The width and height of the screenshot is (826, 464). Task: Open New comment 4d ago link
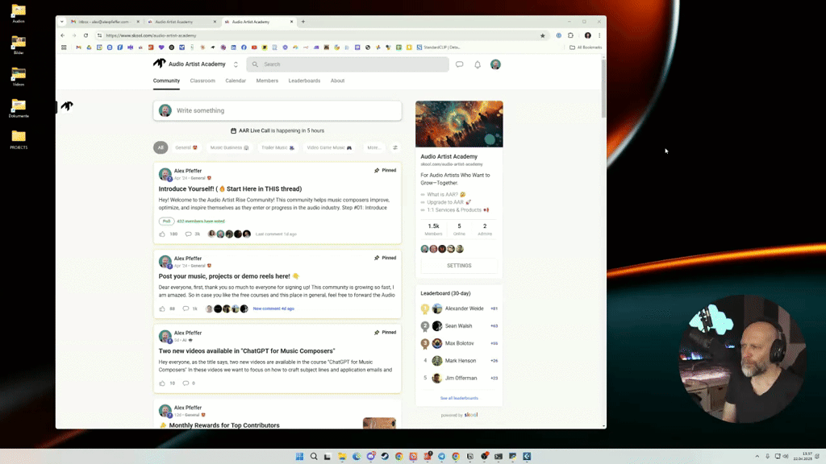(x=273, y=309)
